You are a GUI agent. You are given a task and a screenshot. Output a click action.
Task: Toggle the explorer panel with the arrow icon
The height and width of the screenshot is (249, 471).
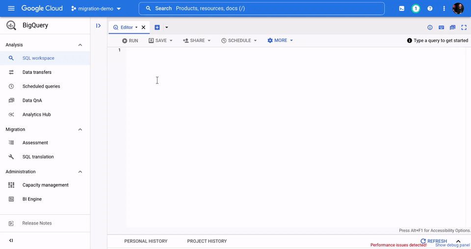click(99, 26)
